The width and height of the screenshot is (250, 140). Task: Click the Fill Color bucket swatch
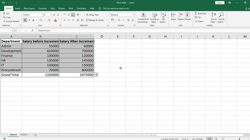pos(49,20)
